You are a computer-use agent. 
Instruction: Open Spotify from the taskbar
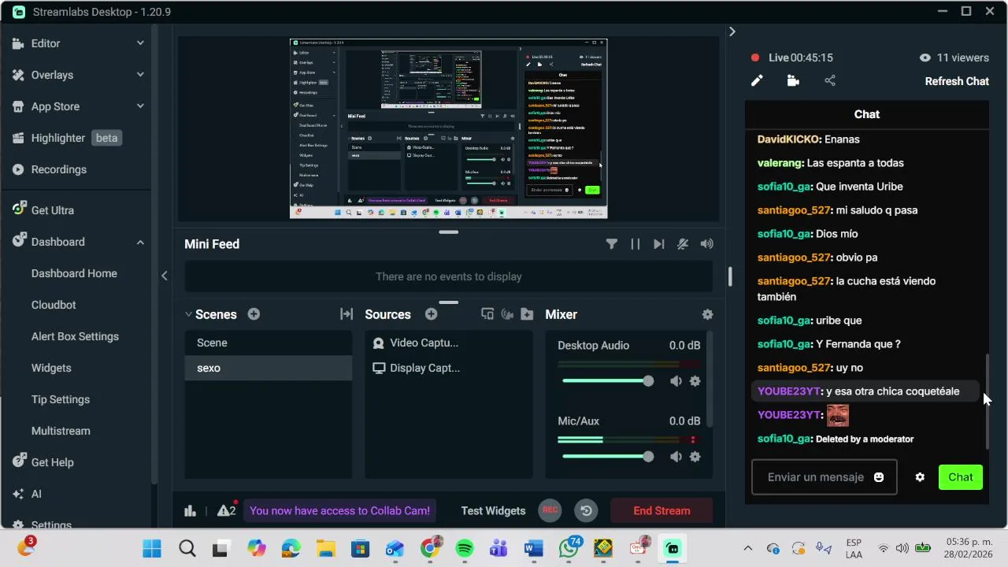[x=465, y=548]
